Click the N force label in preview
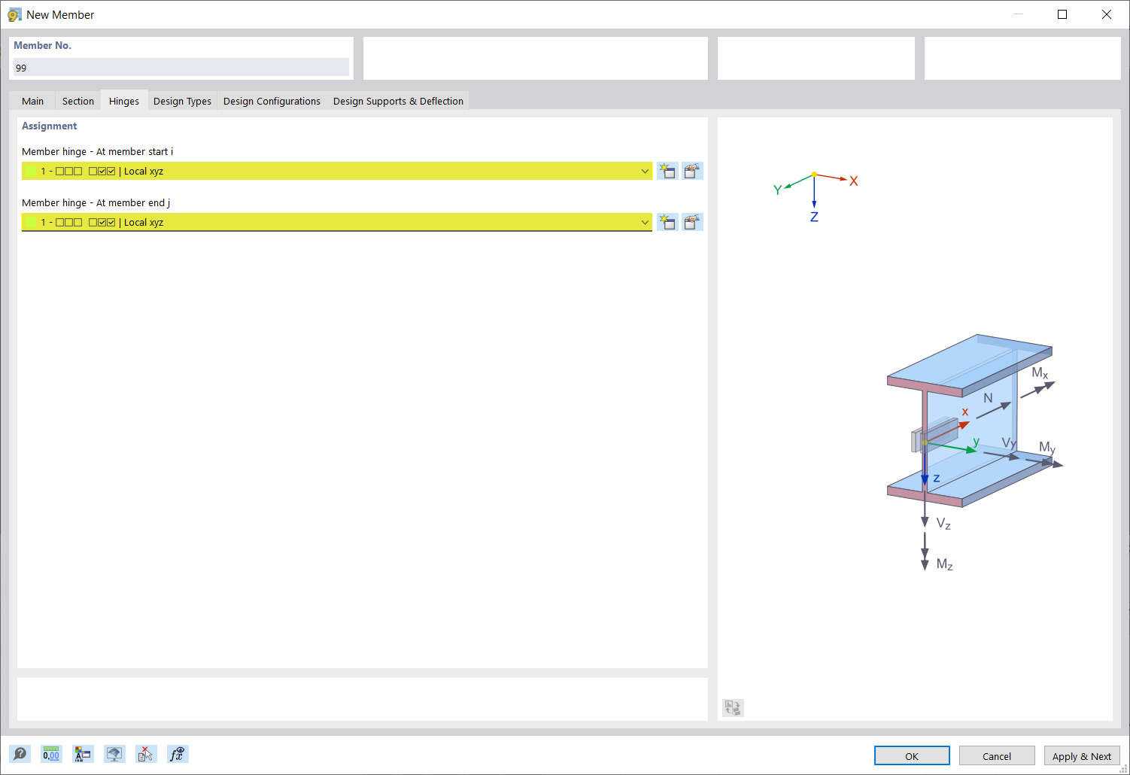This screenshot has width=1130, height=775. (x=988, y=398)
